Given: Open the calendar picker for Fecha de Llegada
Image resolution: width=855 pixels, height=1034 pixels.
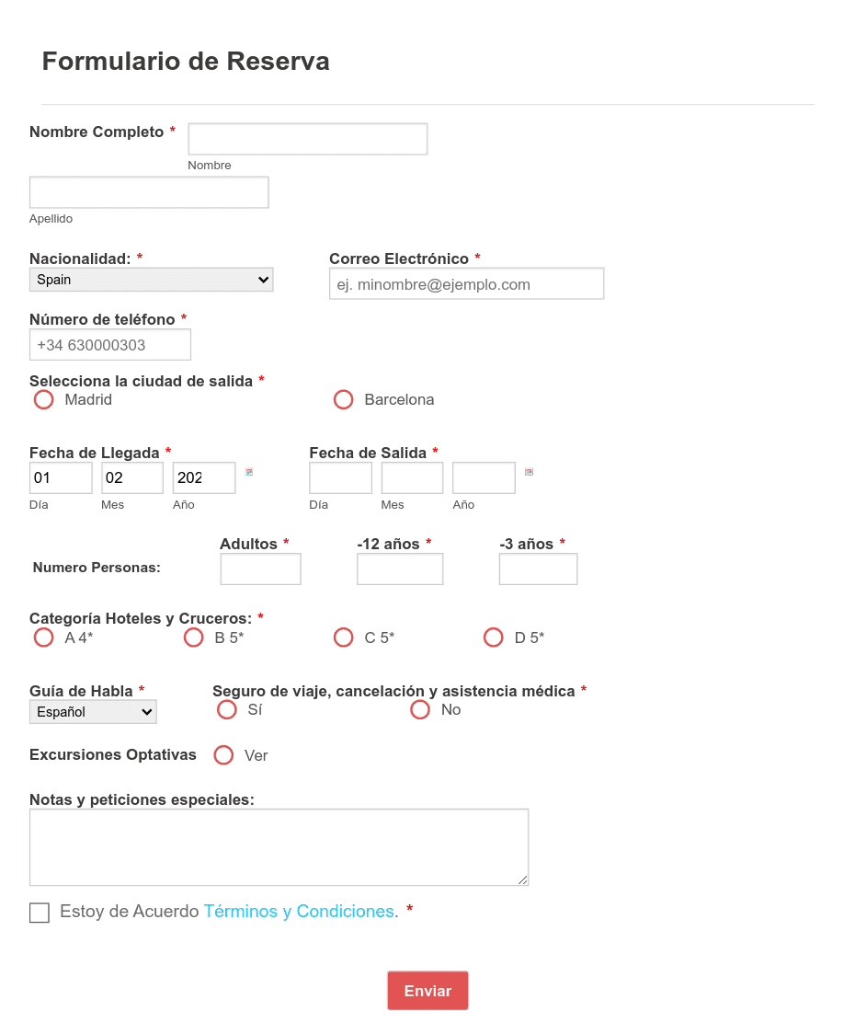Looking at the screenshot, I should click(248, 473).
